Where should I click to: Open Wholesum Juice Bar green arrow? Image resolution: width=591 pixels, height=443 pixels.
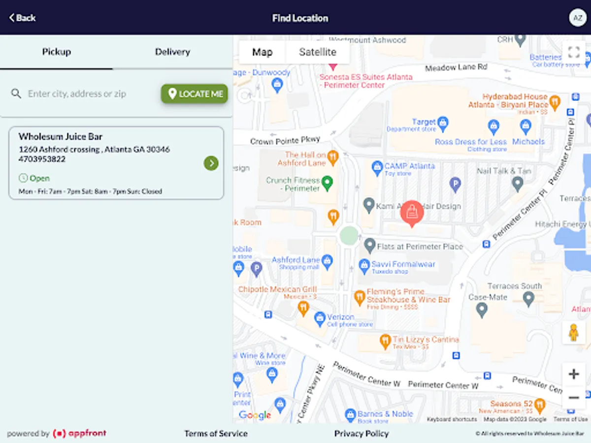coord(211,163)
